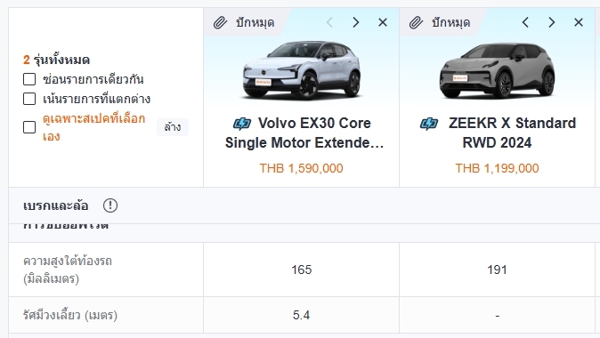Click the ปักหมุด label on Volvo column
600x338 pixels.
coord(255,22)
